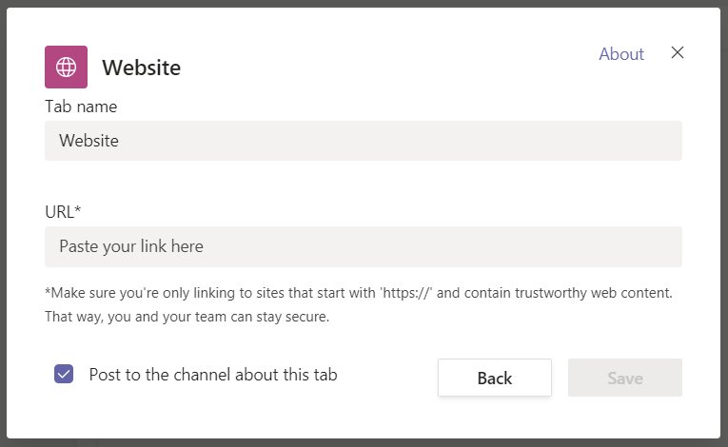The width and height of the screenshot is (728, 447).
Task: Focus the URL field 'Paste your link here'
Action: coord(364,246)
